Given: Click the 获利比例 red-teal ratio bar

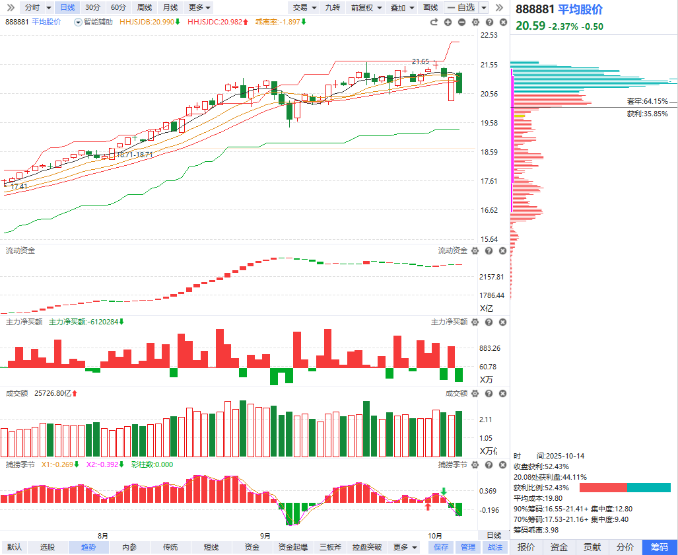Looking at the screenshot, I should 625,488.
